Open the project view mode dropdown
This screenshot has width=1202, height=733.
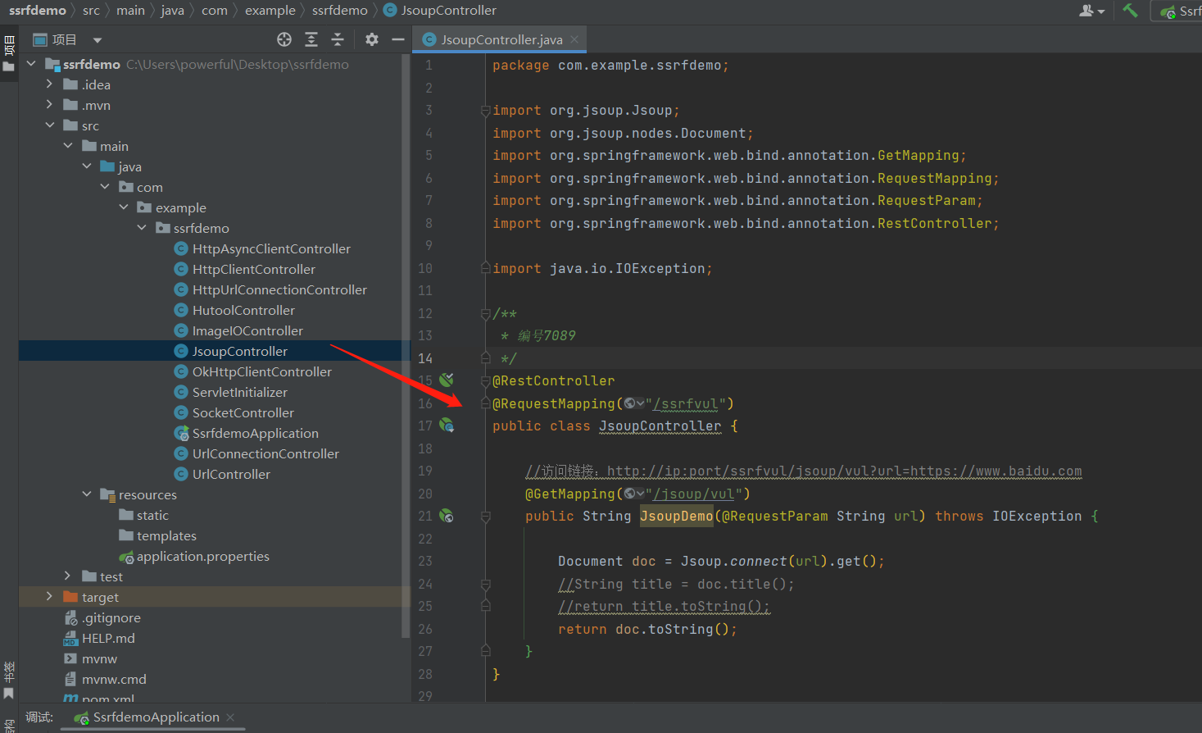[x=98, y=40]
